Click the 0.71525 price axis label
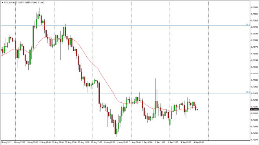 pos(254,120)
